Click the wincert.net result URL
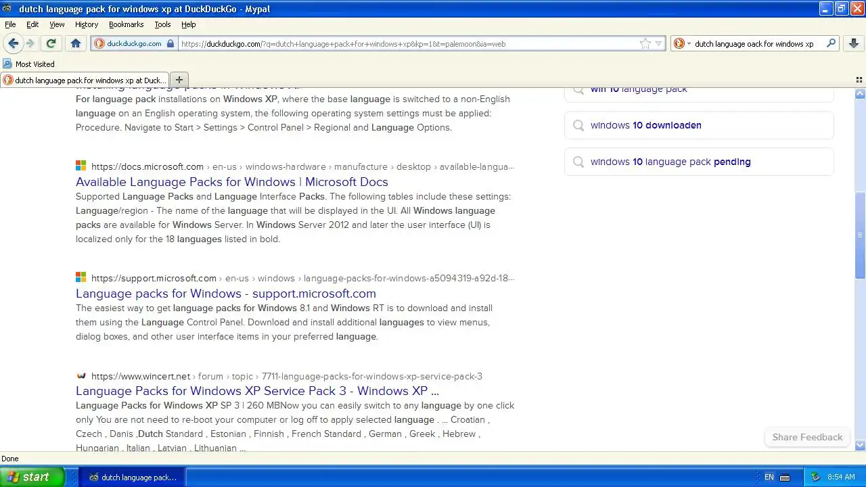Screen dimensions: 866x487 [287, 376]
